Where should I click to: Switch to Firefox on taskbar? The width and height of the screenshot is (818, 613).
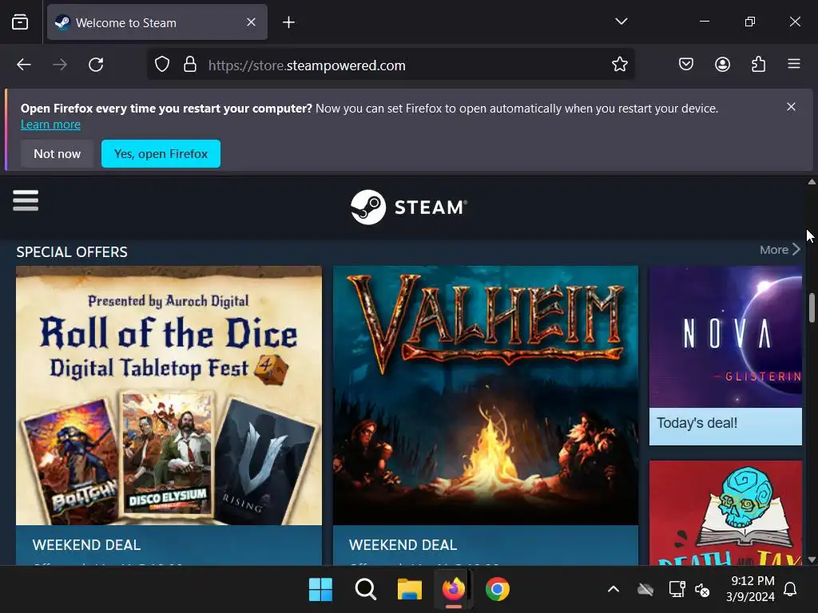(454, 590)
